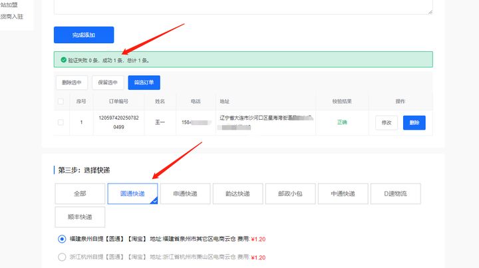
Task: Click the blue 完成添加 button
Action: pyautogui.click(x=84, y=35)
